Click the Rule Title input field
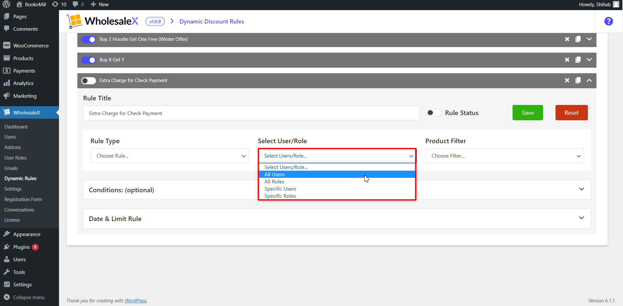Screen dimensions: 623x306 [251, 113]
